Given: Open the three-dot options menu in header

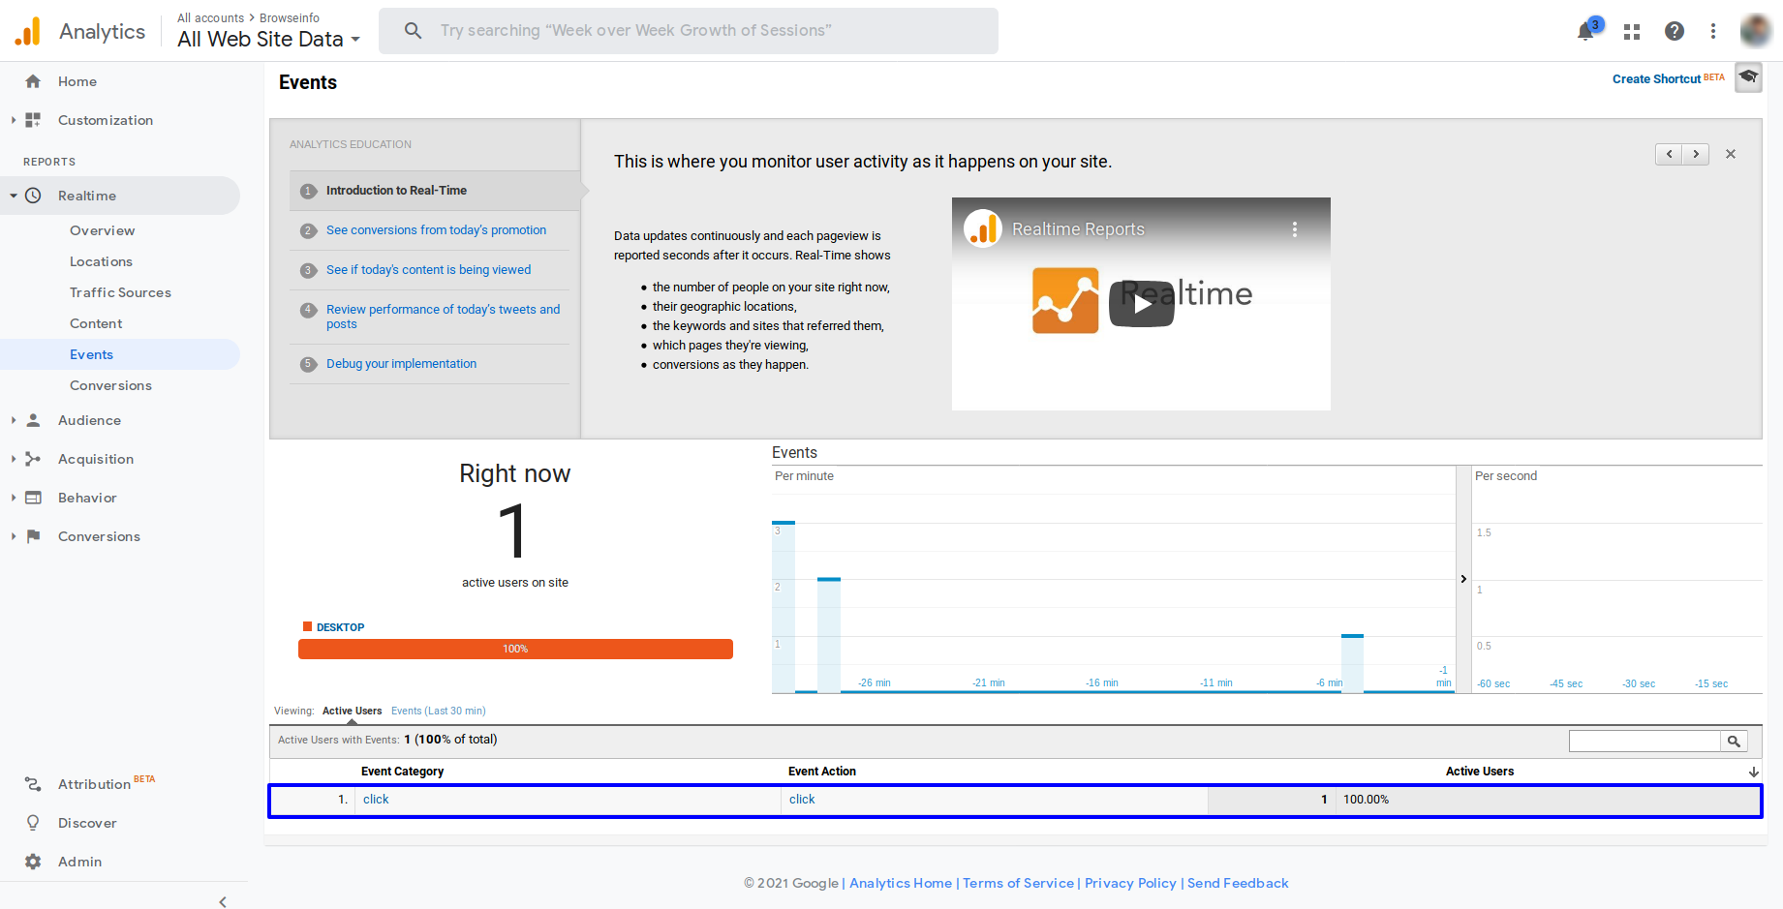Looking at the screenshot, I should [x=1713, y=31].
